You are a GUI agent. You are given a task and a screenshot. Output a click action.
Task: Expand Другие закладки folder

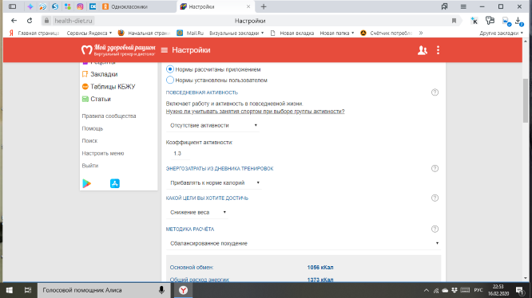[x=501, y=33]
